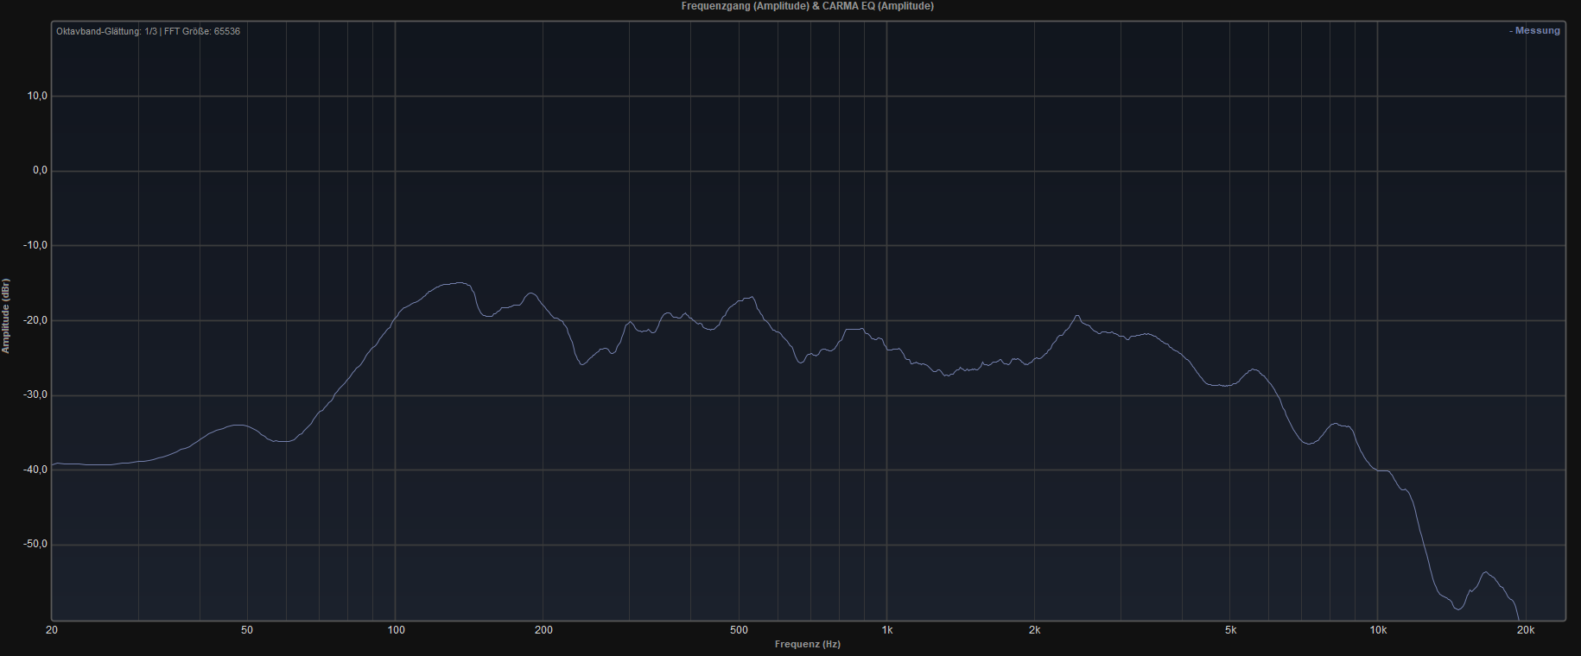Click the Amplitude (dBr) axis label
Viewport: 1581px width, 656px height.
(6, 316)
